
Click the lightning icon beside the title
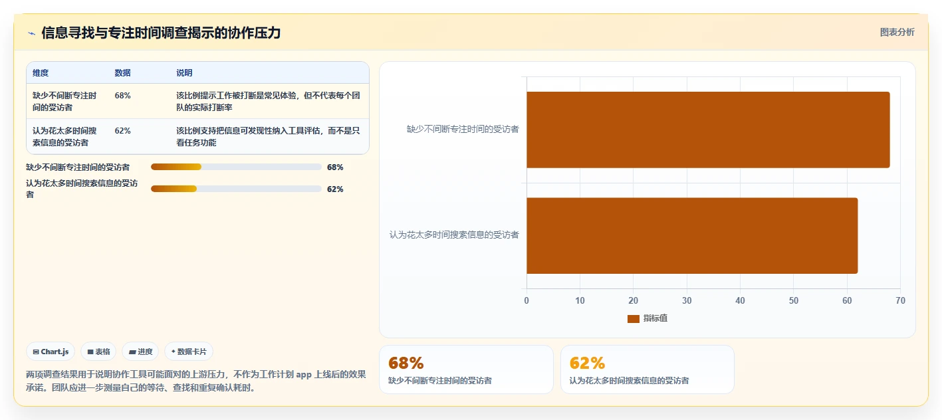coord(31,33)
